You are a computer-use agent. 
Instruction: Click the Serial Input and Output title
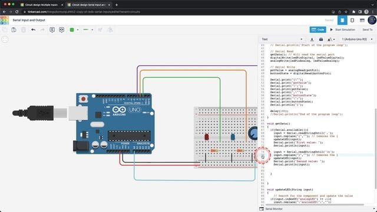coord(29,20)
